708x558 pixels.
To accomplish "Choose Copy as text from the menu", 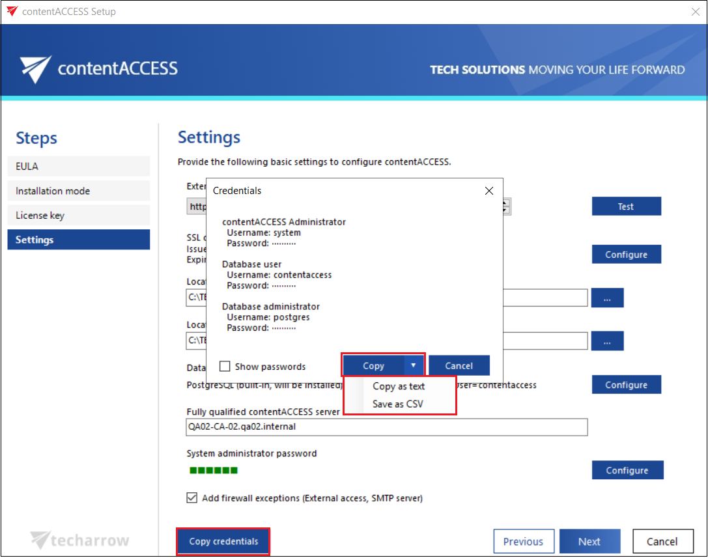I will tap(399, 386).
